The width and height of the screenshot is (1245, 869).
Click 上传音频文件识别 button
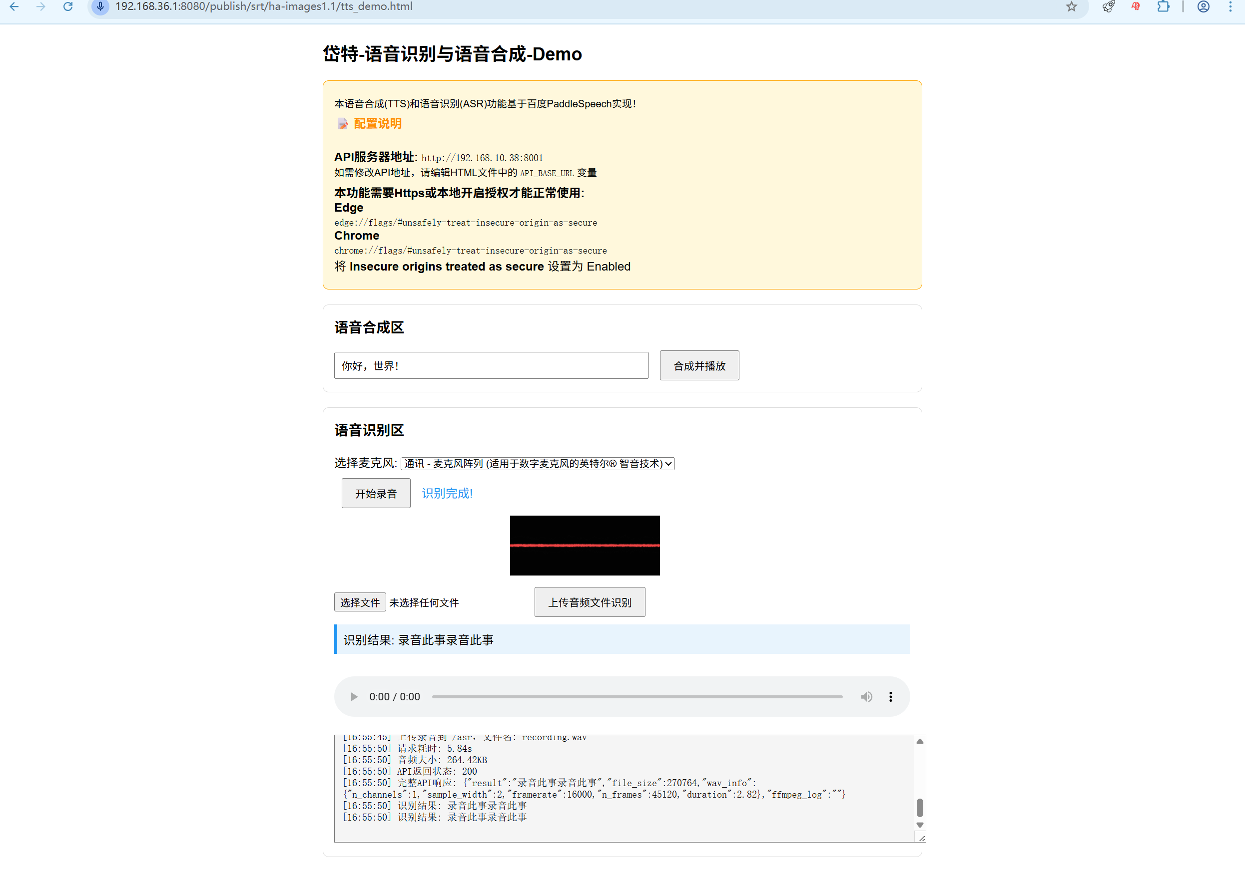(590, 602)
